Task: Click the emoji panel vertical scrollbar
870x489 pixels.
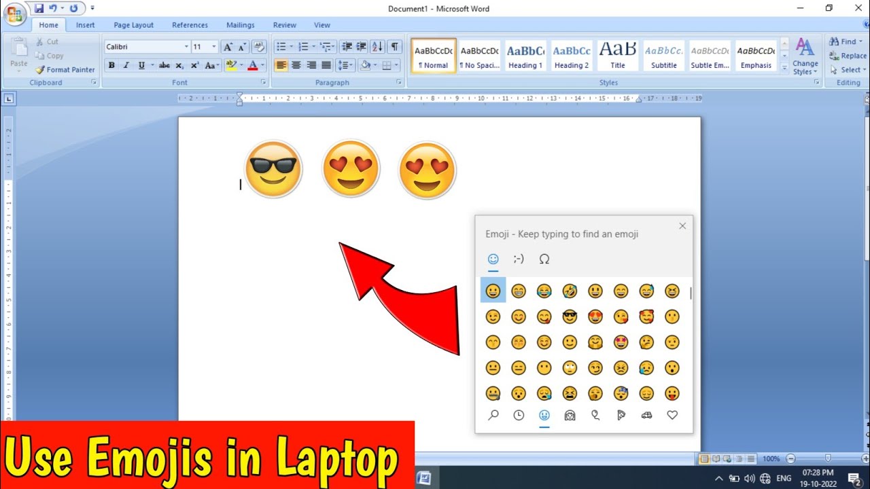Action: click(x=691, y=293)
